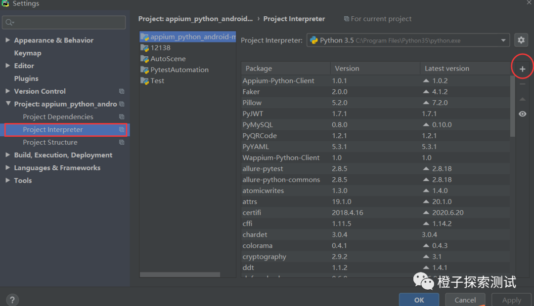Image resolution: width=534 pixels, height=306 pixels.
Task: Click the upgrade package arrow icon
Action: (x=523, y=99)
